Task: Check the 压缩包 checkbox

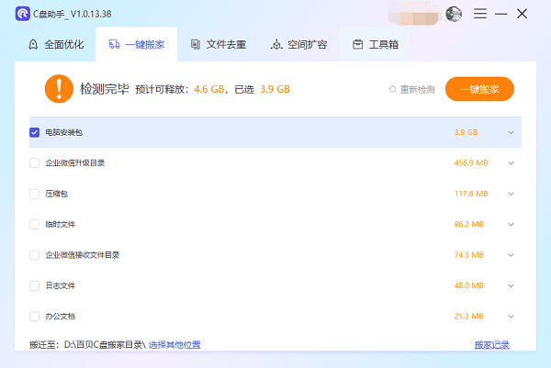Action: click(x=34, y=194)
